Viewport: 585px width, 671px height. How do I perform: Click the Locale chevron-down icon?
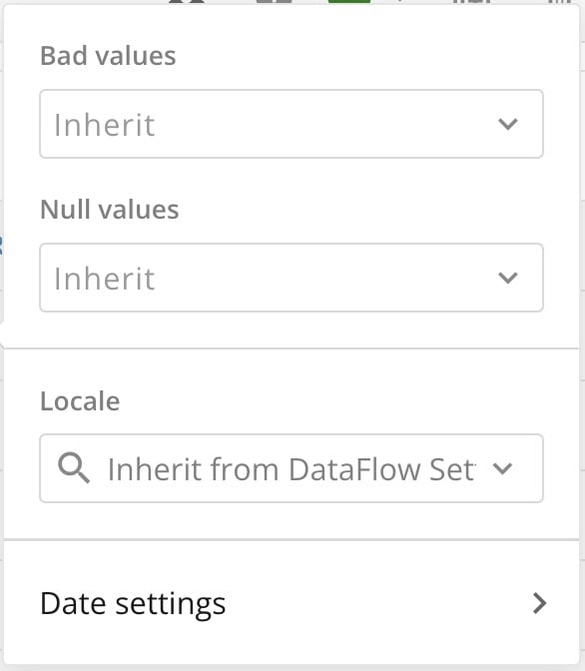pos(502,468)
